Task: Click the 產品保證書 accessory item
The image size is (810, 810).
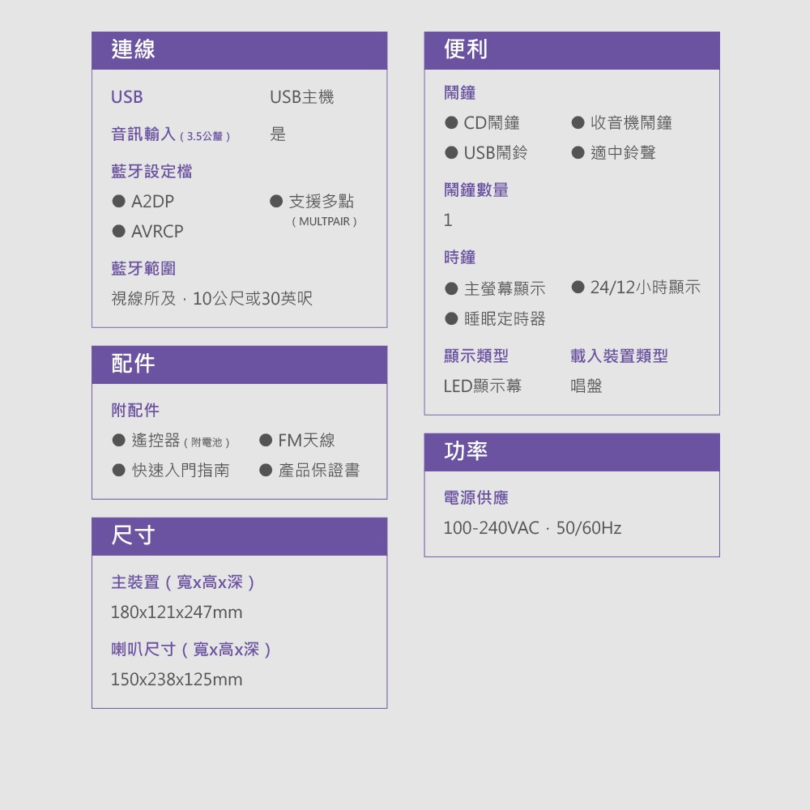Action: click(318, 470)
